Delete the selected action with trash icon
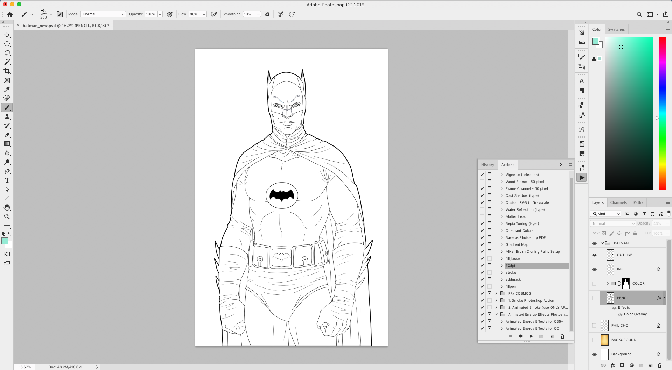Image resolution: width=672 pixels, height=370 pixels. click(562, 336)
